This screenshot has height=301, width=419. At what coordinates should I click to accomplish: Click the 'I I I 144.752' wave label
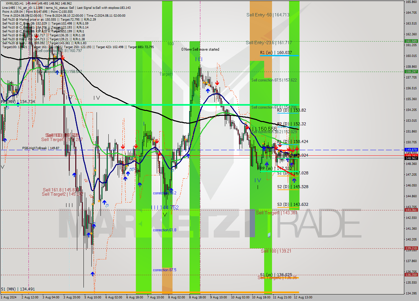(x=165, y=207)
